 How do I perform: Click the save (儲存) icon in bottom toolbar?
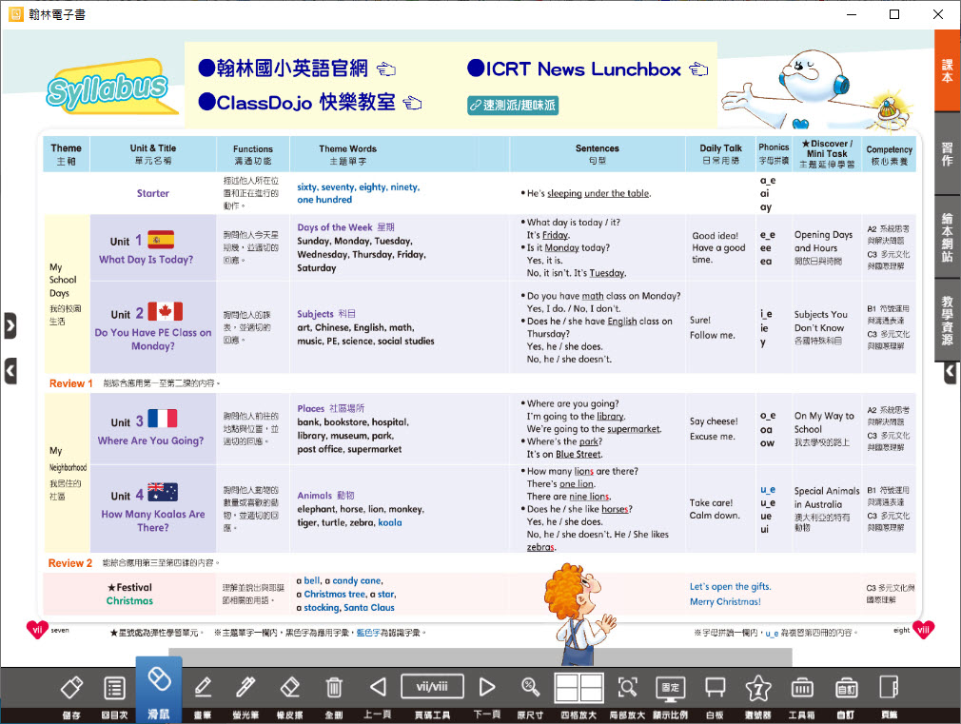pyautogui.click(x=71, y=688)
